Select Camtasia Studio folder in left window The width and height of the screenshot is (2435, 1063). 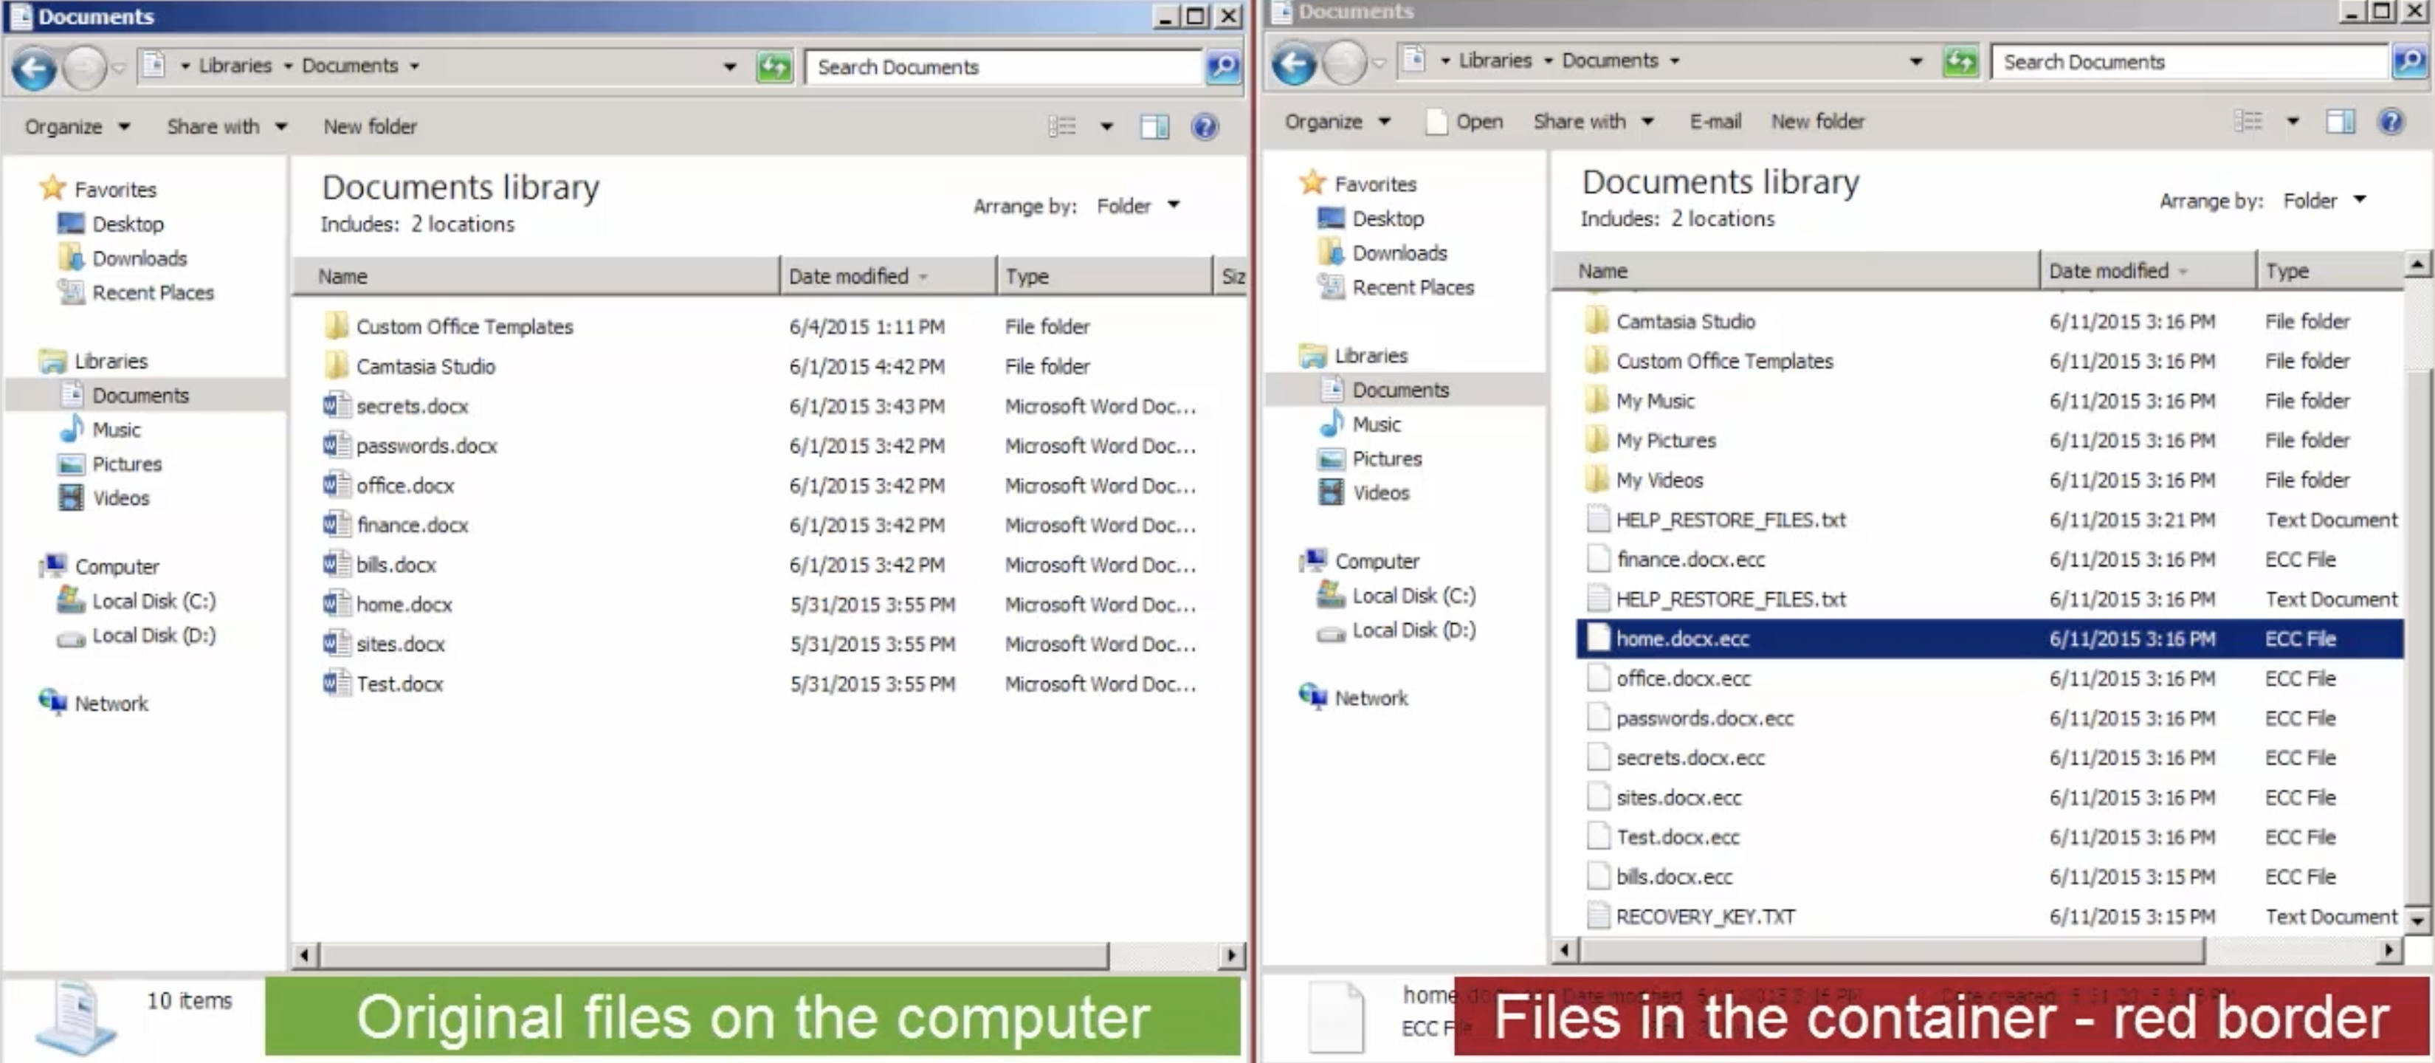[x=424, y=366]
